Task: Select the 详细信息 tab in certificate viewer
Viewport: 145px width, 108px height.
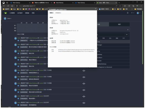Action: tap(58, 13)
